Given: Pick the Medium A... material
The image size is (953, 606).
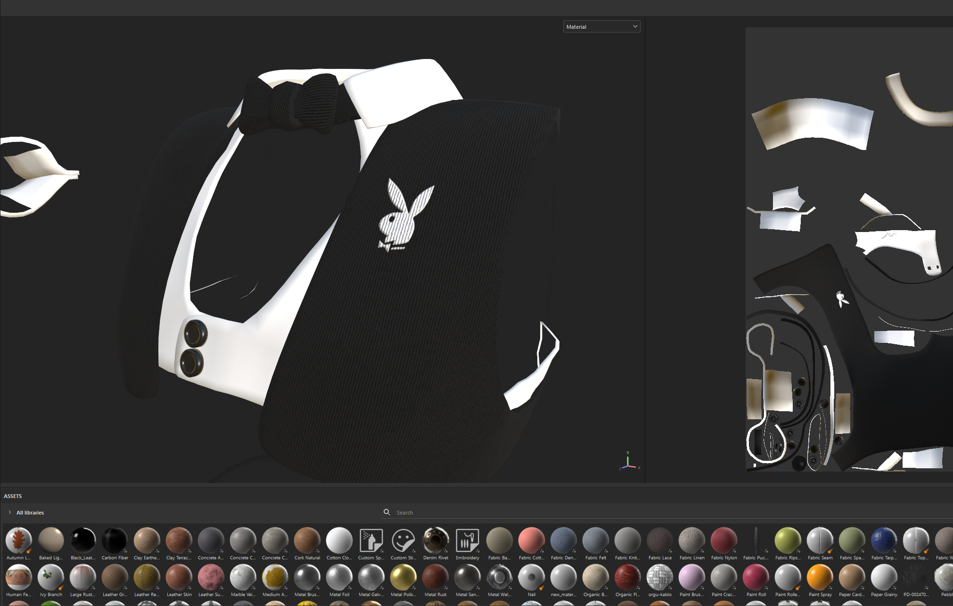Looking at the screenshot, I should (275, 577).
